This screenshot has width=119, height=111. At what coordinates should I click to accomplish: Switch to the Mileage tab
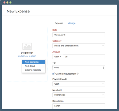[x=72, y=23]
